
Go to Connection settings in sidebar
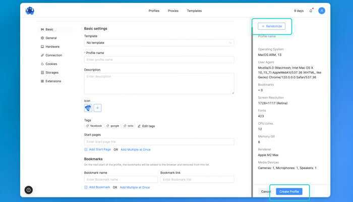[x=53, y=55]
